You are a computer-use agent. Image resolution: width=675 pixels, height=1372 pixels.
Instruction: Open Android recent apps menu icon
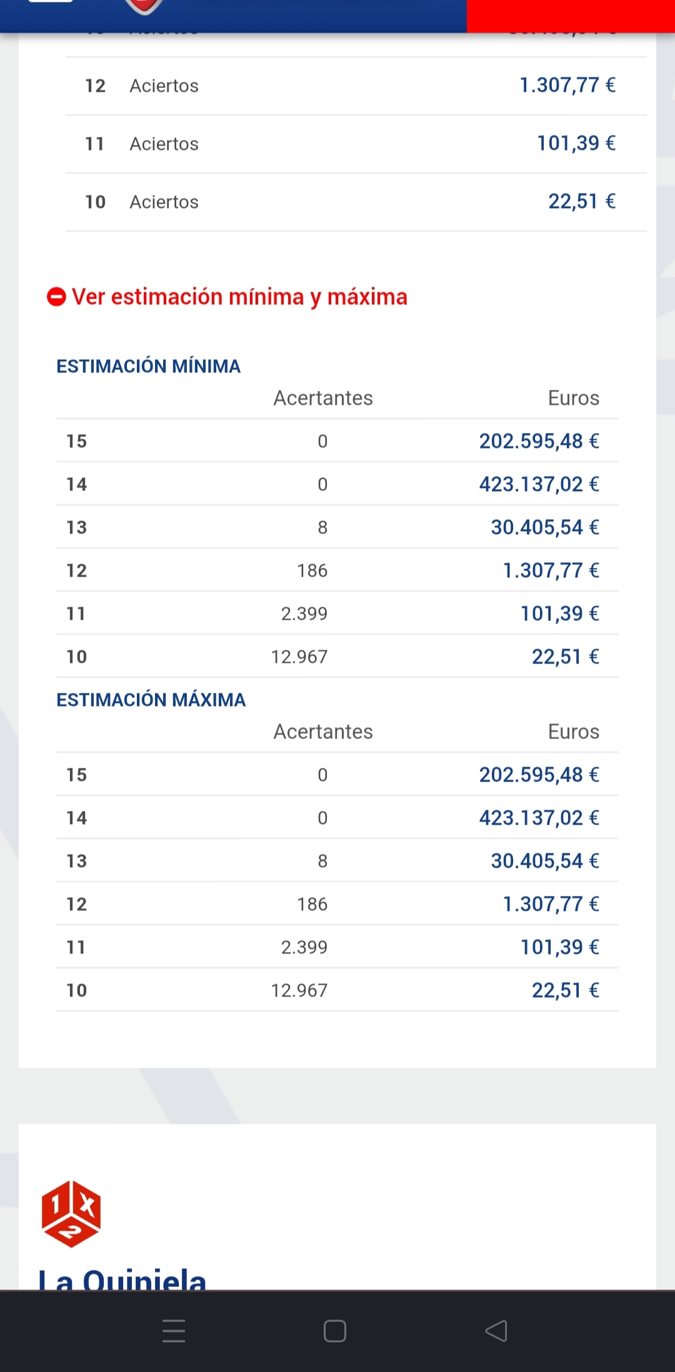174,1331
